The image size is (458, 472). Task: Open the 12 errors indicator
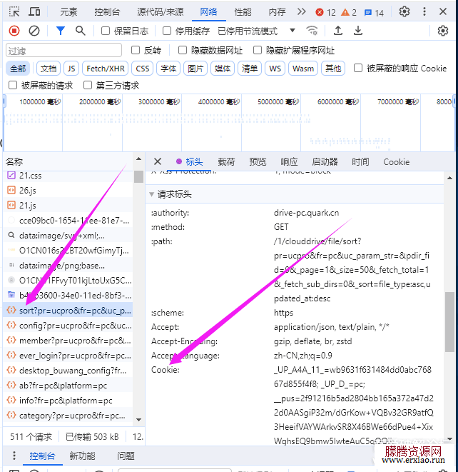325,12
